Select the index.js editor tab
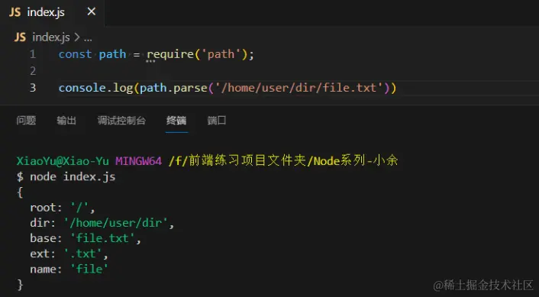The height and width of the screenshot is (297, 539). [52, 13]
